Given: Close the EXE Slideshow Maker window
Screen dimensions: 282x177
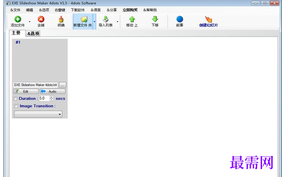Looking at the screenshot, I should [275, 3].
